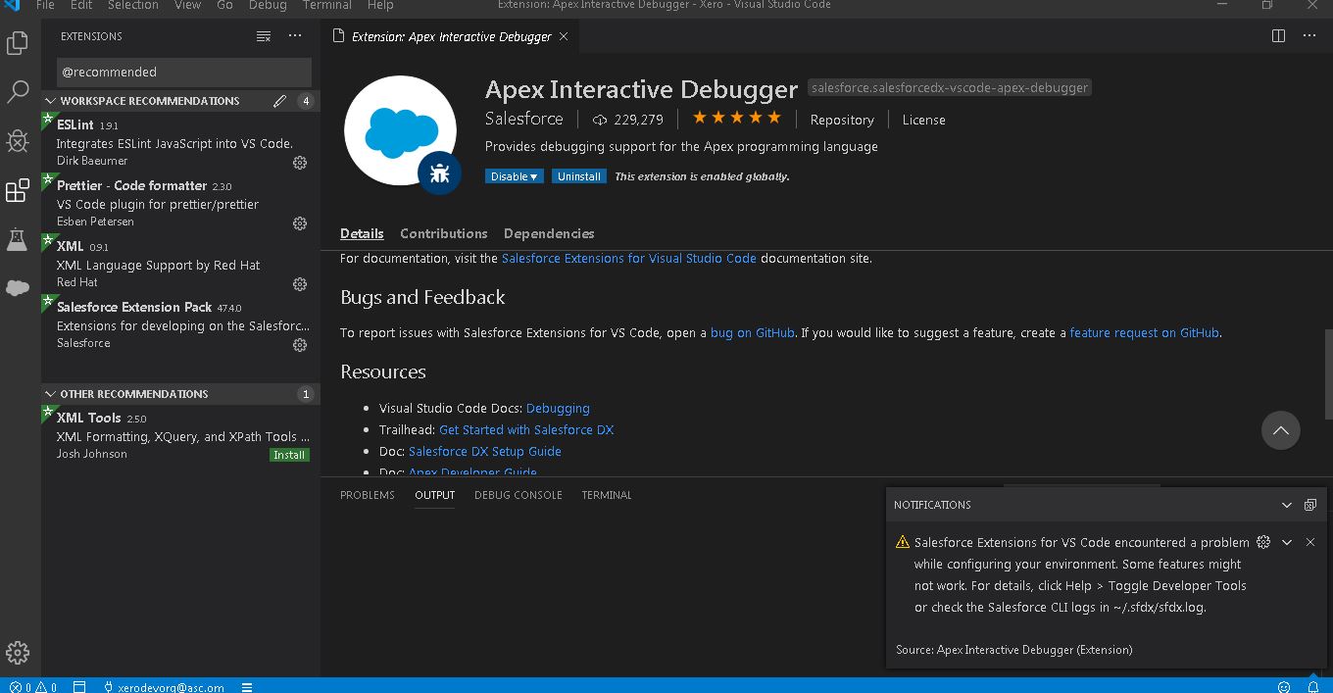The width and height of the screenshot is (1333, 693).
Task: Click the ESLint manage gear icon
Action: (x=300, y=163)
